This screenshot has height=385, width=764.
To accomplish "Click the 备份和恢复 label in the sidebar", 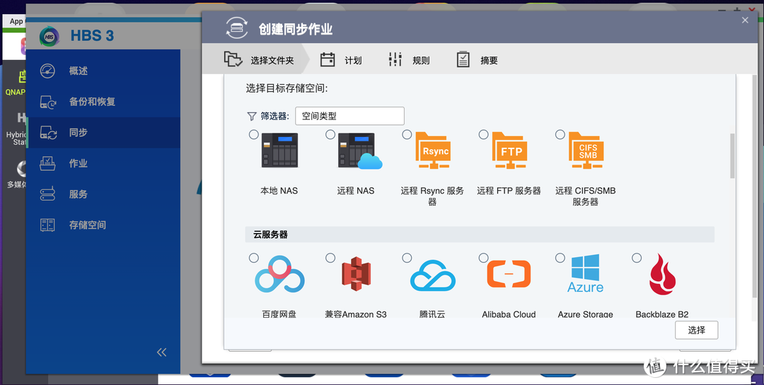I will coord(92,102).
